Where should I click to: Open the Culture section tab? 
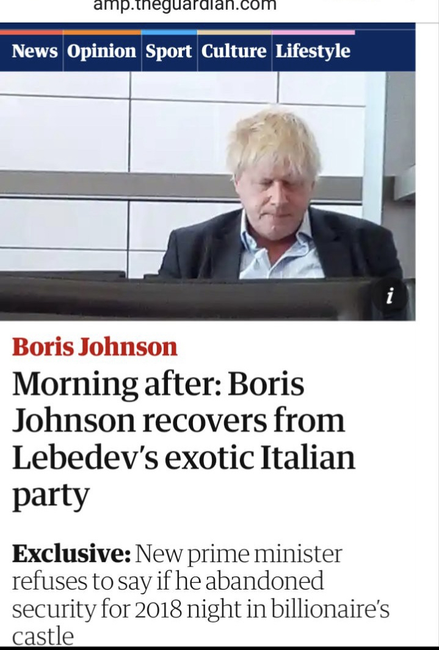coord(234,51)
